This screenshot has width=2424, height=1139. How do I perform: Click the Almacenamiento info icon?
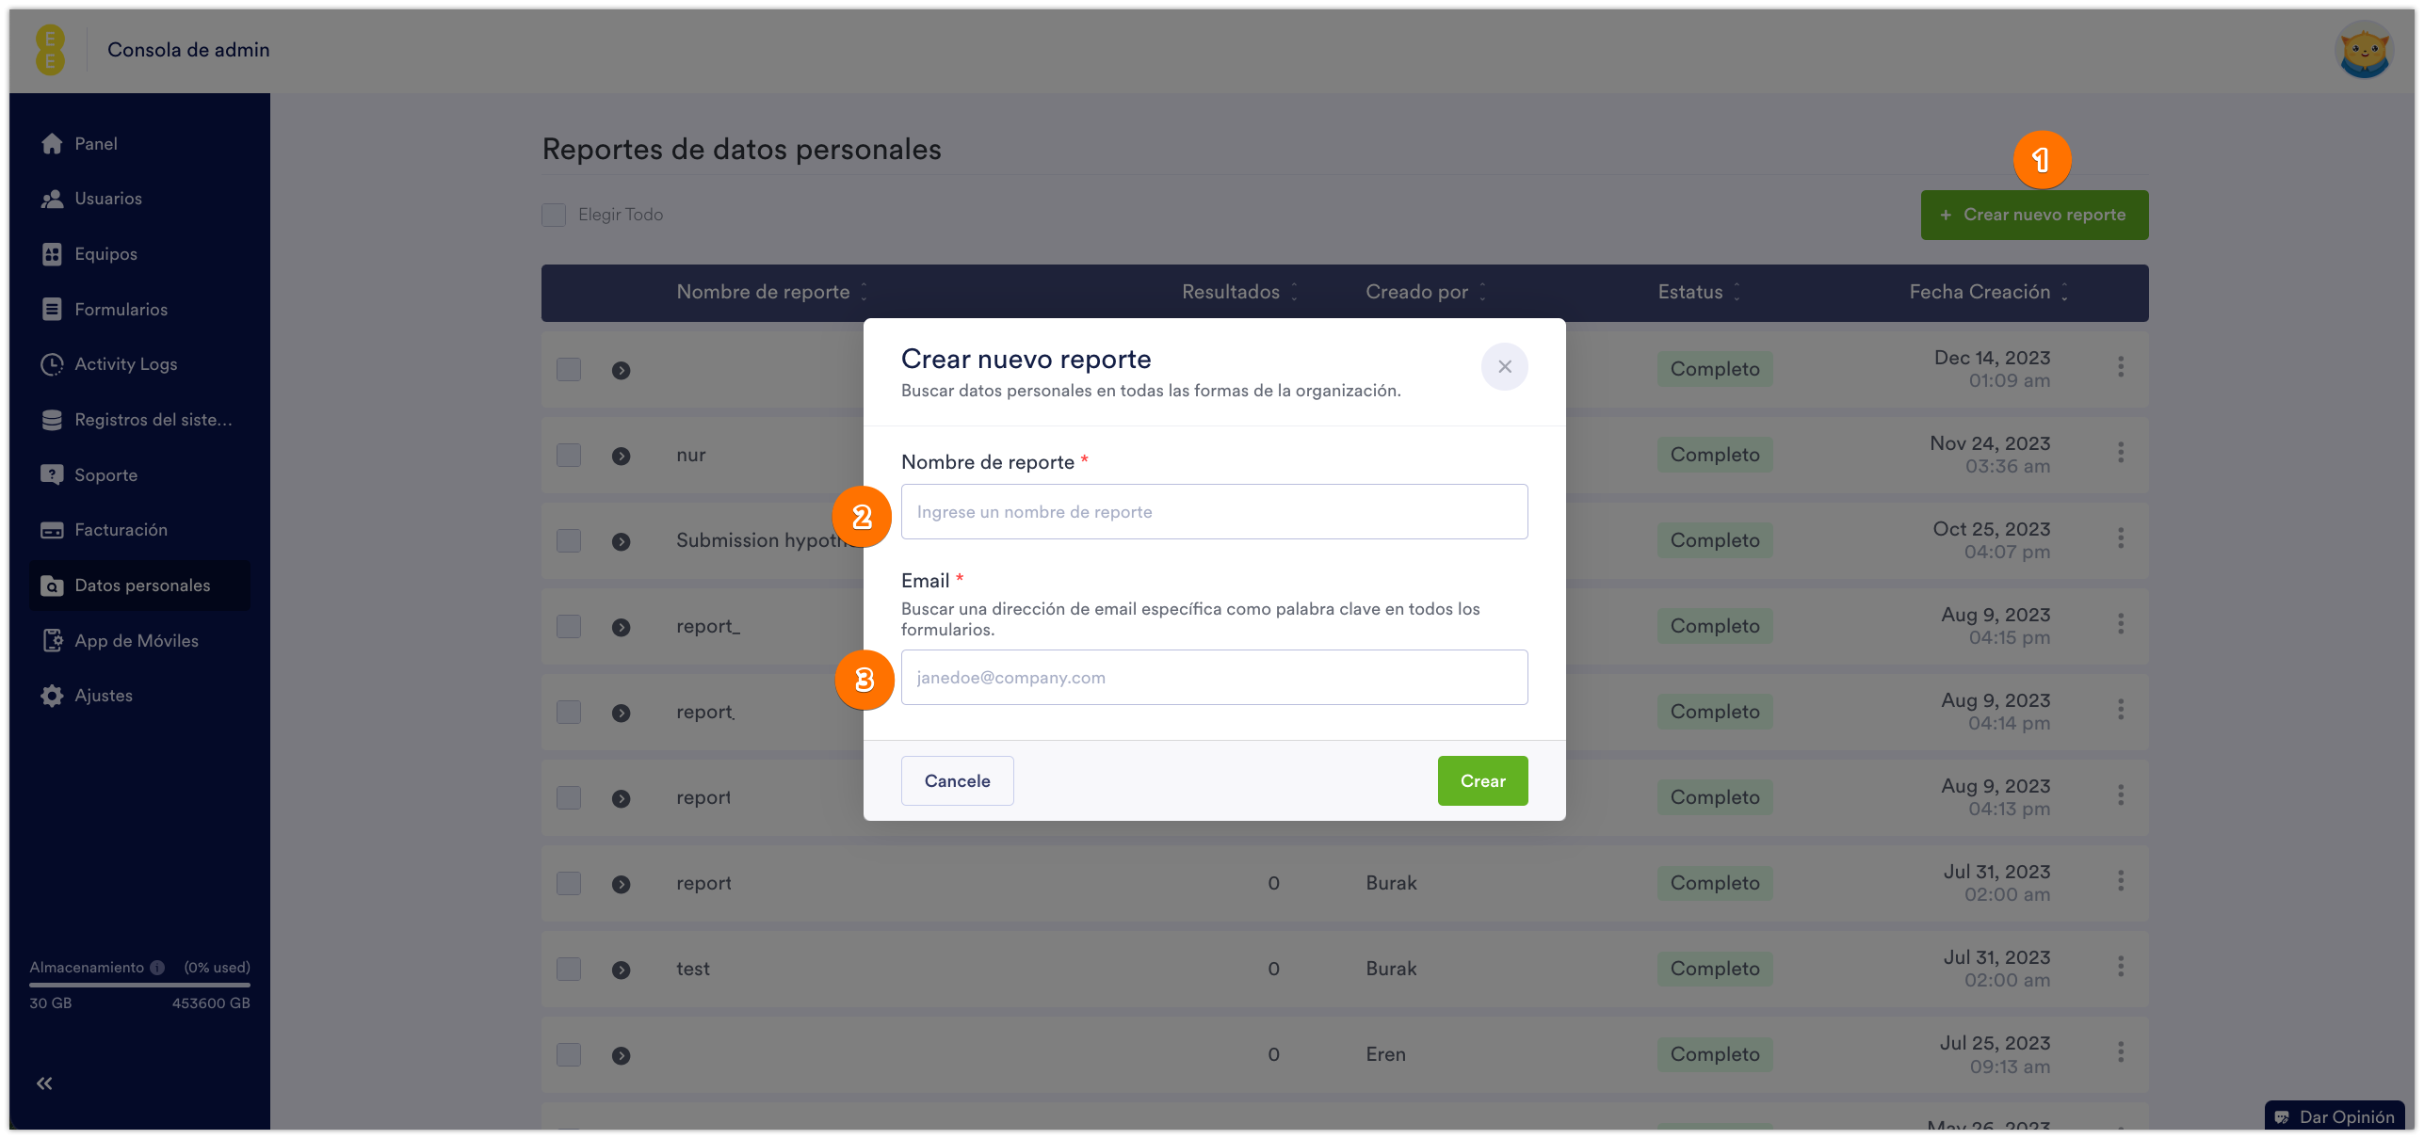[x=157, y=968]
